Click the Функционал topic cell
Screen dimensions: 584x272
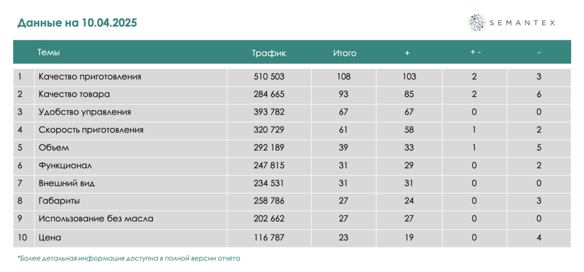[65, 166]
